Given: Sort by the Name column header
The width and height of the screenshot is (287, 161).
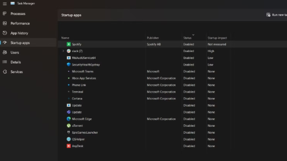Looking at the screenshot, I should [x=65, y=38].
